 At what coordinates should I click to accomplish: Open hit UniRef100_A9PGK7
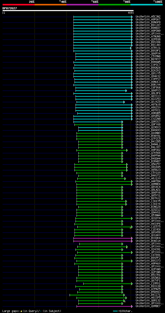click(148, 19)
